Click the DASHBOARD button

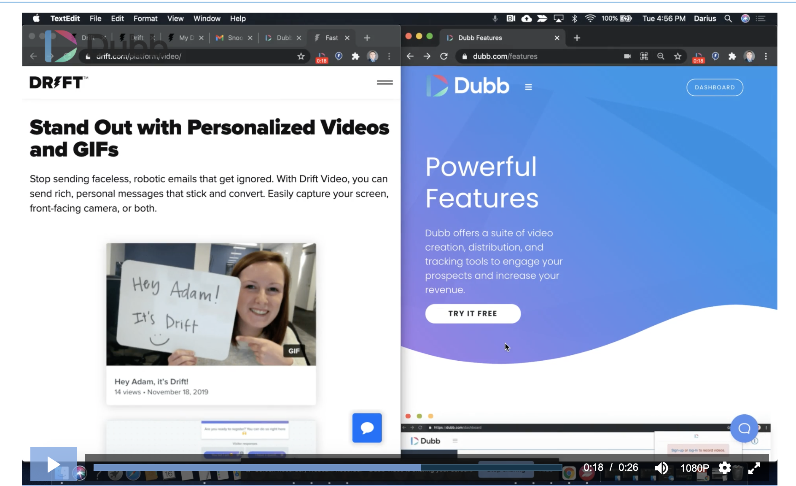[715, 87]
